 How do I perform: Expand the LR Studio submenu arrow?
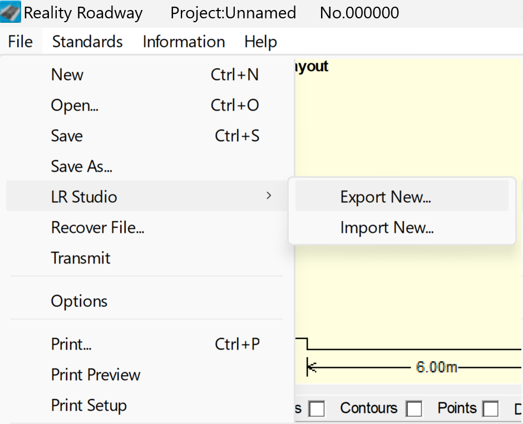click(269, 196)
